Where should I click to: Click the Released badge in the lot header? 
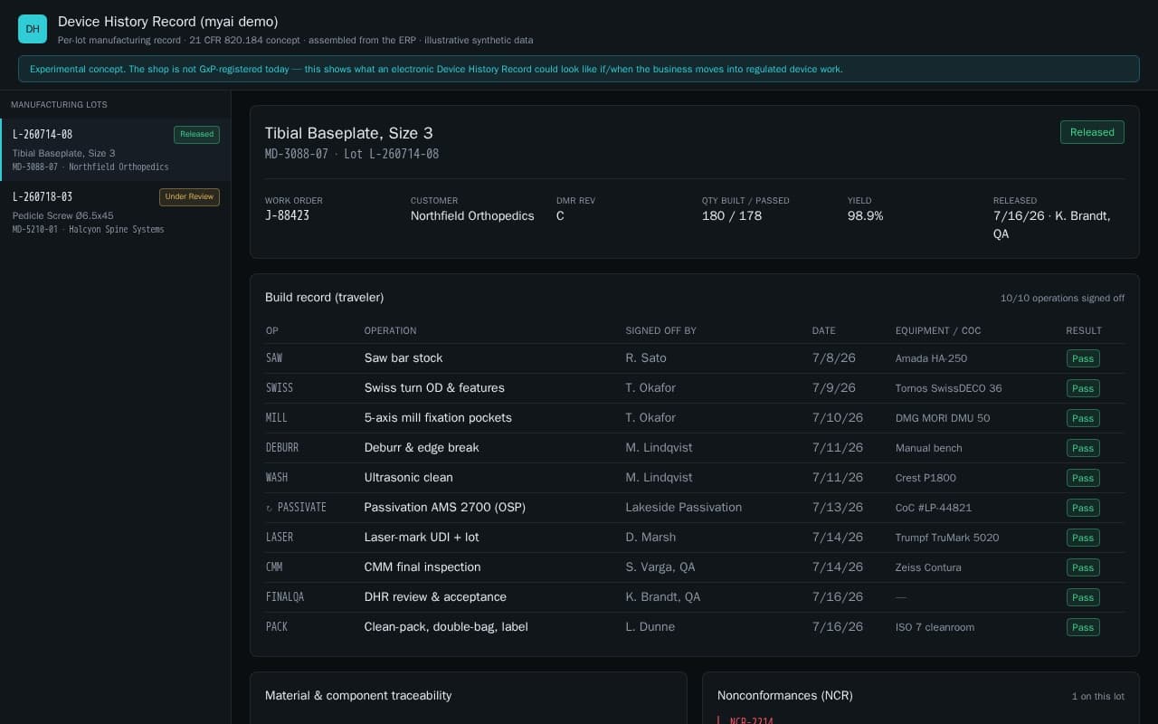[1092, 132]
